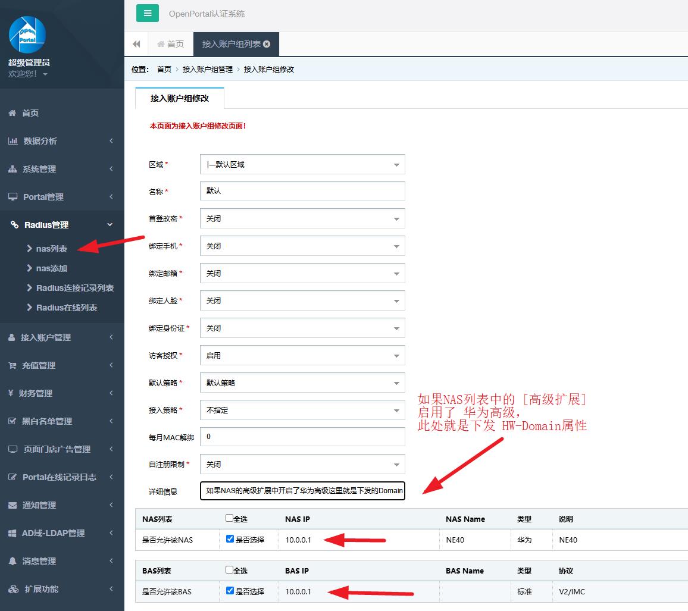Open the 绑定身份证 dropdown

(302, 328)
